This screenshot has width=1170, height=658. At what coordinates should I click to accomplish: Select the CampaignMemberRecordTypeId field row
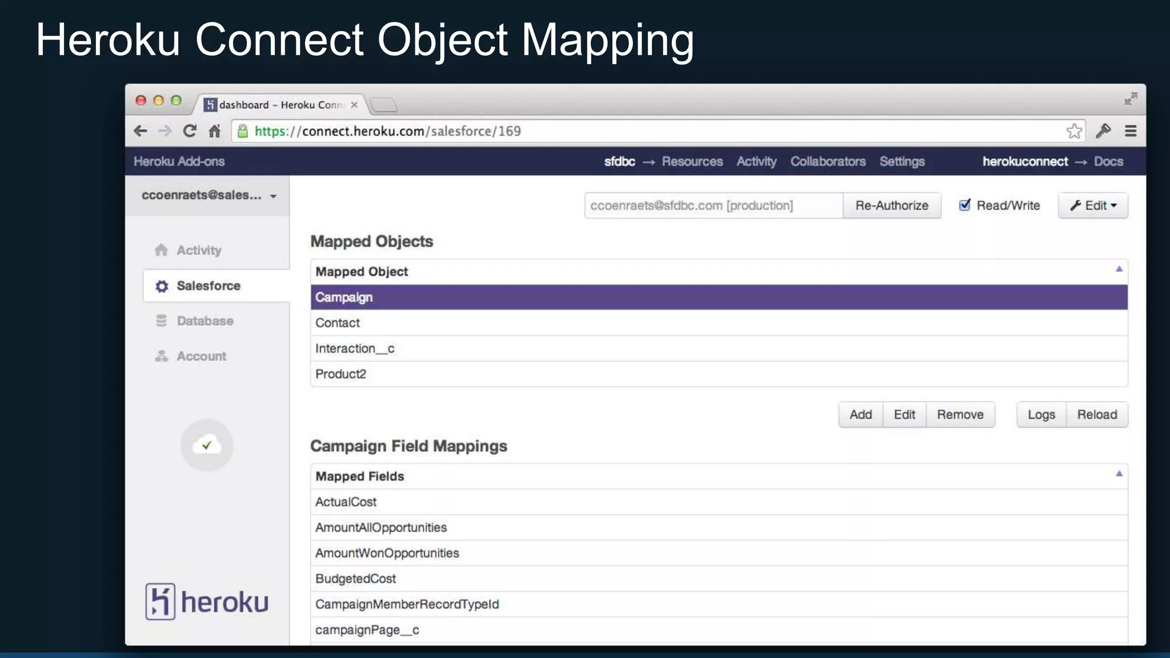click(x=719, y=604)
